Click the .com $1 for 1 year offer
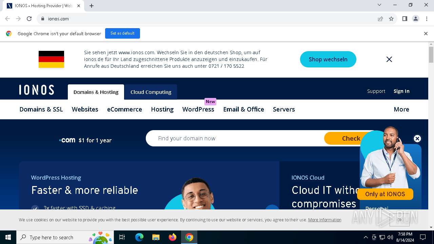The height and width of the screenshot is (244, 434). [85, 140]
